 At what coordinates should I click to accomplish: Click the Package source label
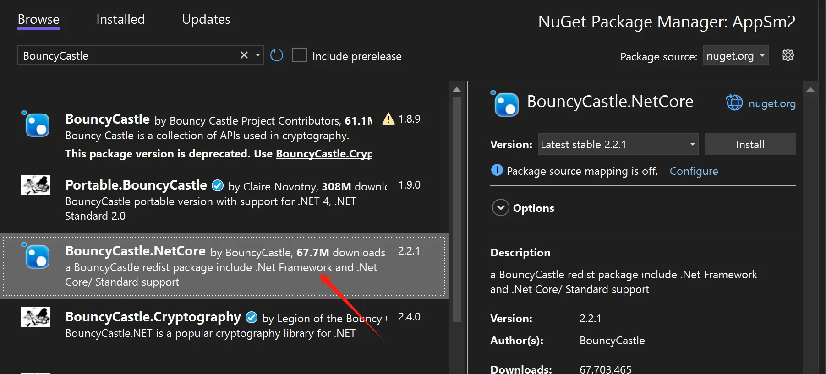point(658,57)
